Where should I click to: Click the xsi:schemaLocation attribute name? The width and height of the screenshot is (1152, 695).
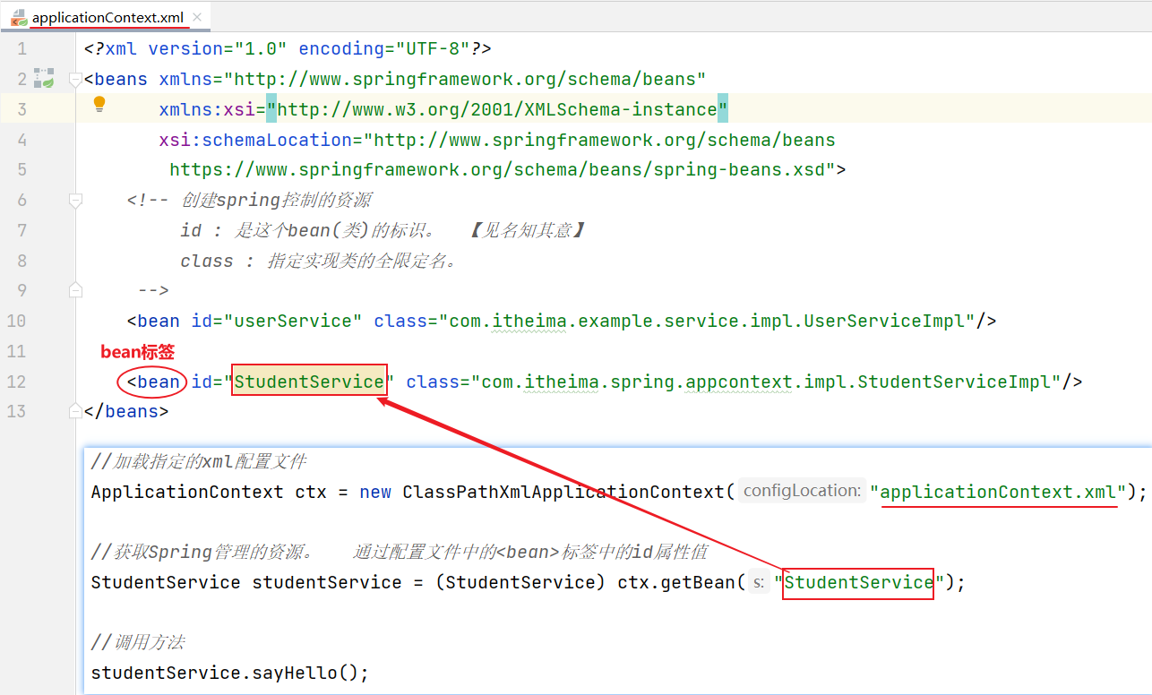click(255, 140)
